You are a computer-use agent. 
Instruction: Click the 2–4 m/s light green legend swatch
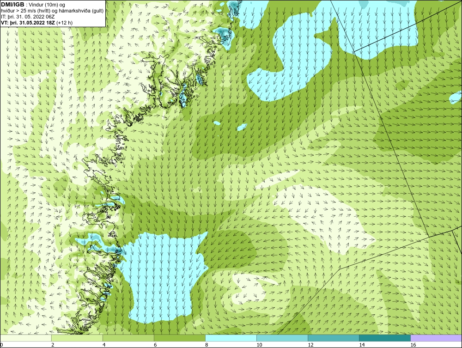click(x=77, y=338)
